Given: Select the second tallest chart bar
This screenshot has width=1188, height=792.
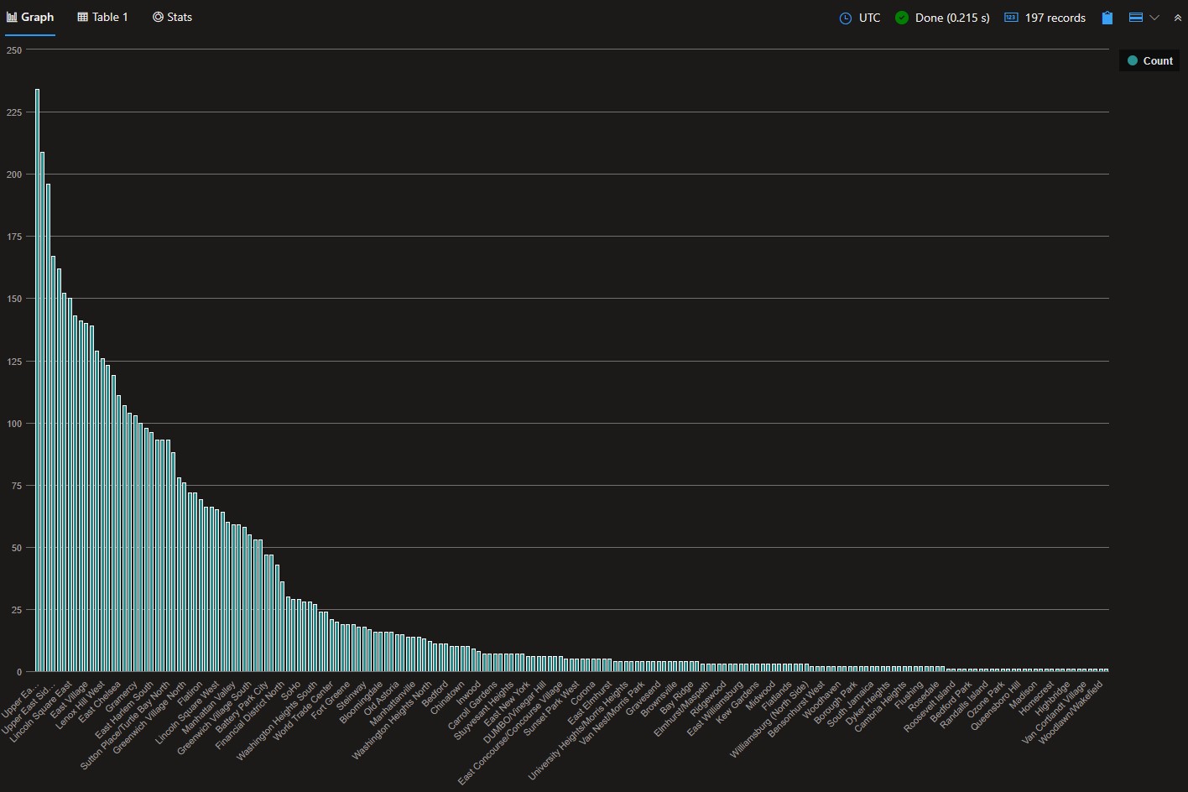Looking at the screenshot, I should 43,411.
